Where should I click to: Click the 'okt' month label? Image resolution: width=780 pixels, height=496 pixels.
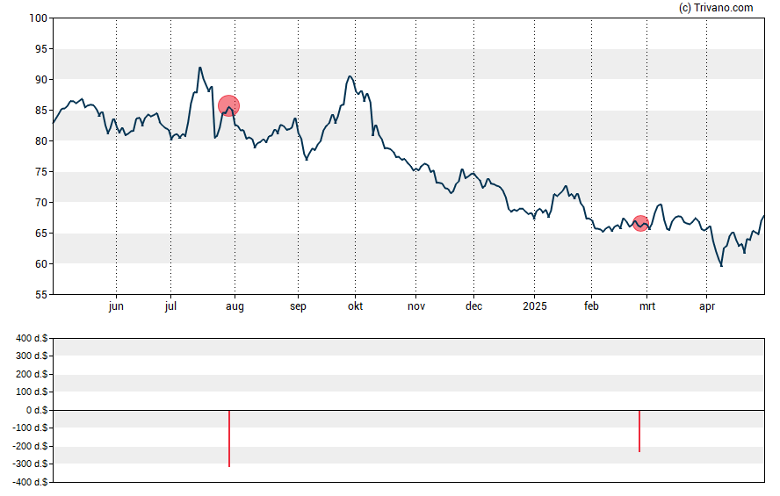click(x=355, y=306)
